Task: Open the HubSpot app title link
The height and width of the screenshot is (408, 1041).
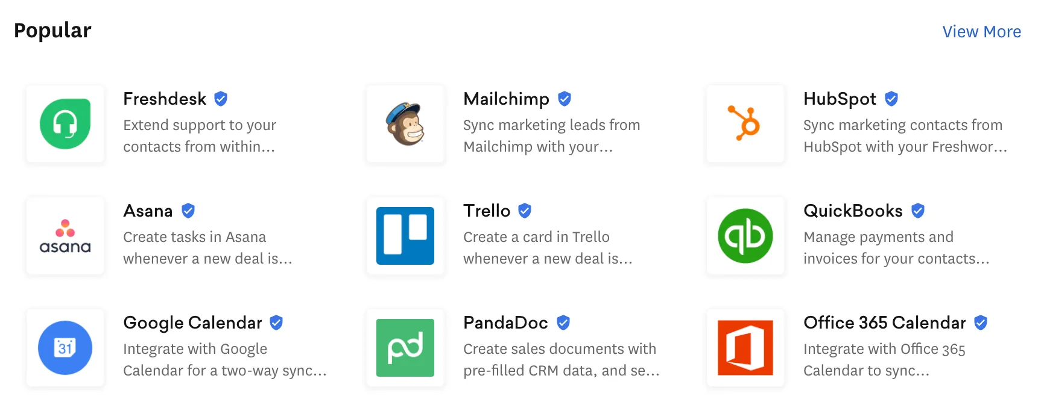Action: (840, 99)
